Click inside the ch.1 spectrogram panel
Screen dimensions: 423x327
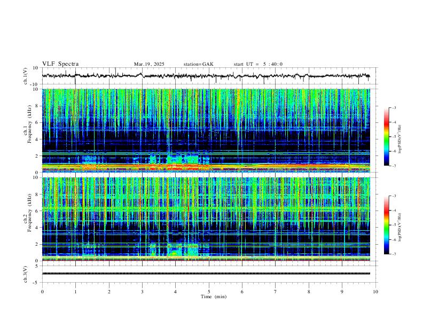pyautogui.click(x=206, y=130)
